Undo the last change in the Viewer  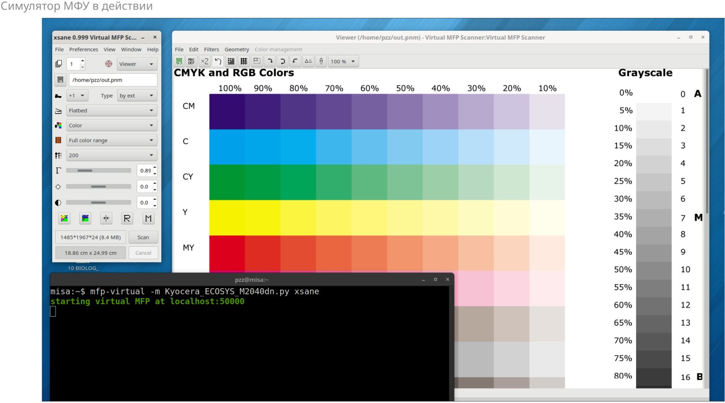click(x=218, y=61)
